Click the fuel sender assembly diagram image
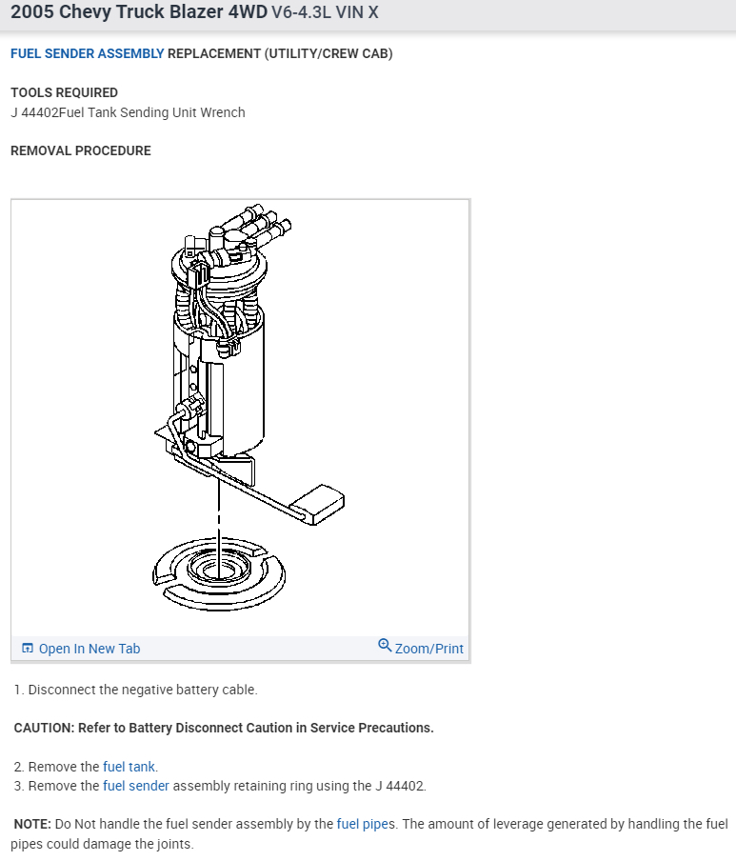This screenshot has width=736, height=861. point(240,418)
